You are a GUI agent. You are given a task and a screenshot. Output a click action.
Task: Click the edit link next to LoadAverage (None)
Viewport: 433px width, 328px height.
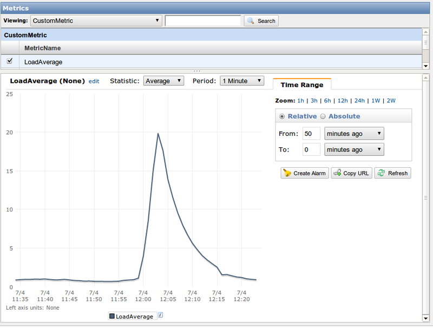click(x=93, y=81)
